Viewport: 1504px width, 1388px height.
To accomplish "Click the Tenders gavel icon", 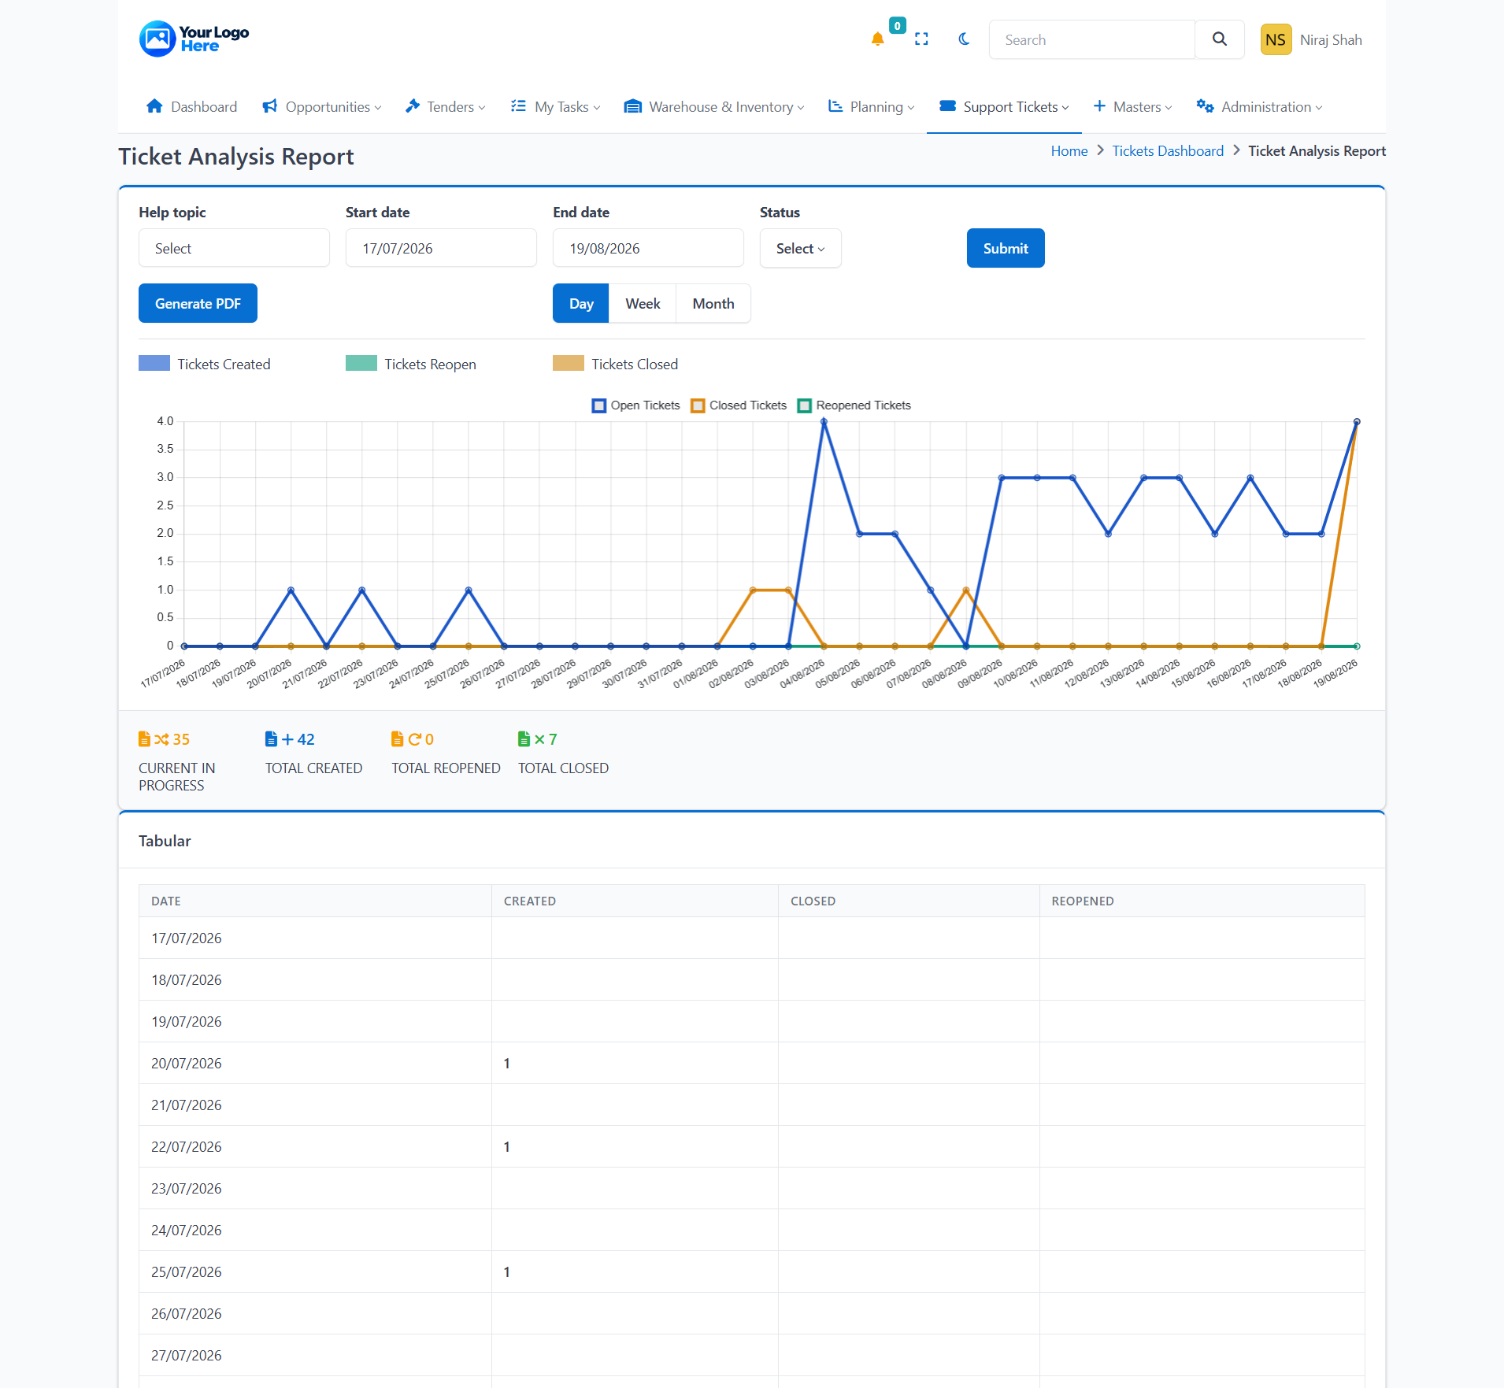I will 413,106.
